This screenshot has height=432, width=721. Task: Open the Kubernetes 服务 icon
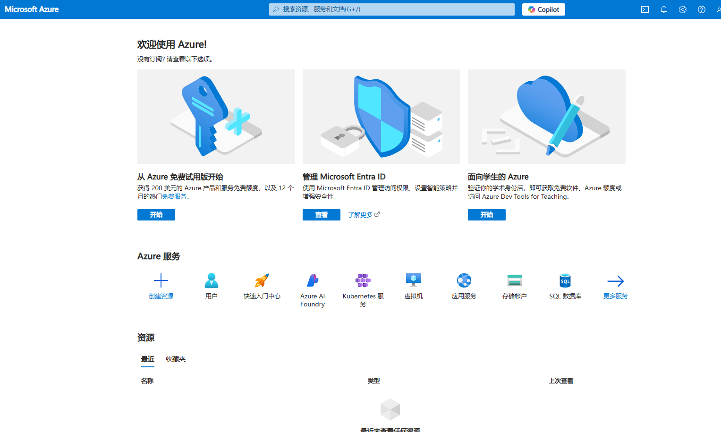(x=363, y=280)
